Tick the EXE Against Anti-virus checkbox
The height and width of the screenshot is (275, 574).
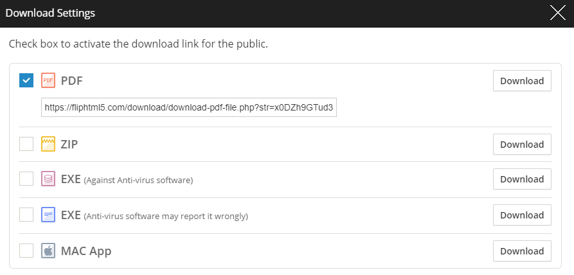pos(26,179)
